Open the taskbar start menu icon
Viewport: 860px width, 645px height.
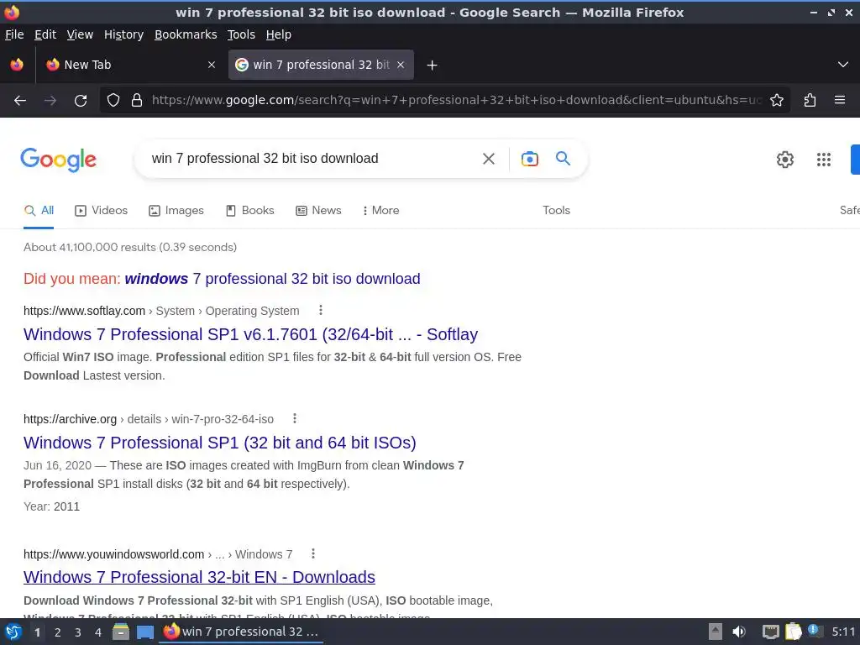(13, 632)
